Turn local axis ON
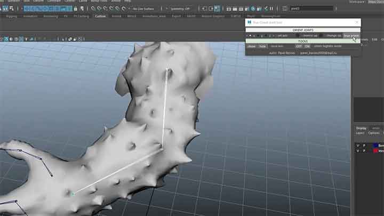Image resolution: width=384 pixels, height=216 pixels. pos(307,46)
